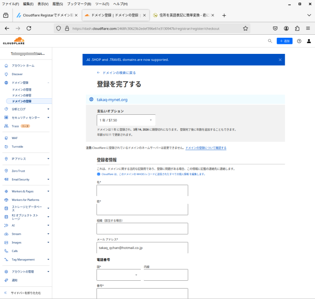Open Calls sidebar item
This screenshot has height=299, width=315.
(15, 251)
